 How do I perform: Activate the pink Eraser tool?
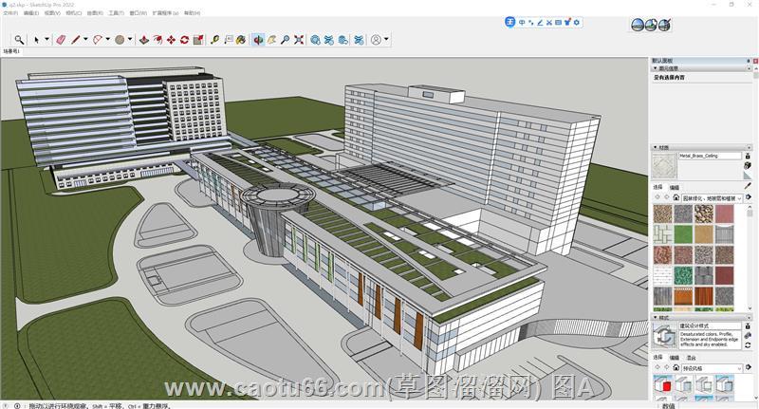click(x=61, y=40)
